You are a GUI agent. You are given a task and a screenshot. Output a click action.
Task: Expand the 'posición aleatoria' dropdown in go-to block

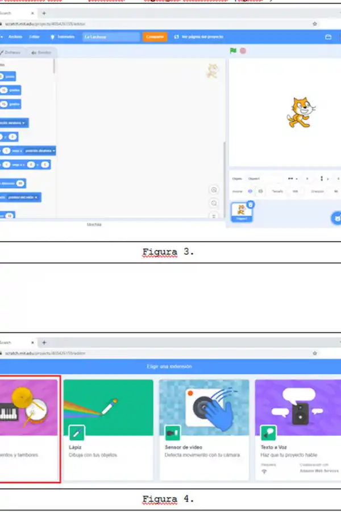coord(24,122)
